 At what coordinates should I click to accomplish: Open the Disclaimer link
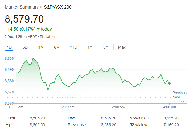tap(48, 37)
